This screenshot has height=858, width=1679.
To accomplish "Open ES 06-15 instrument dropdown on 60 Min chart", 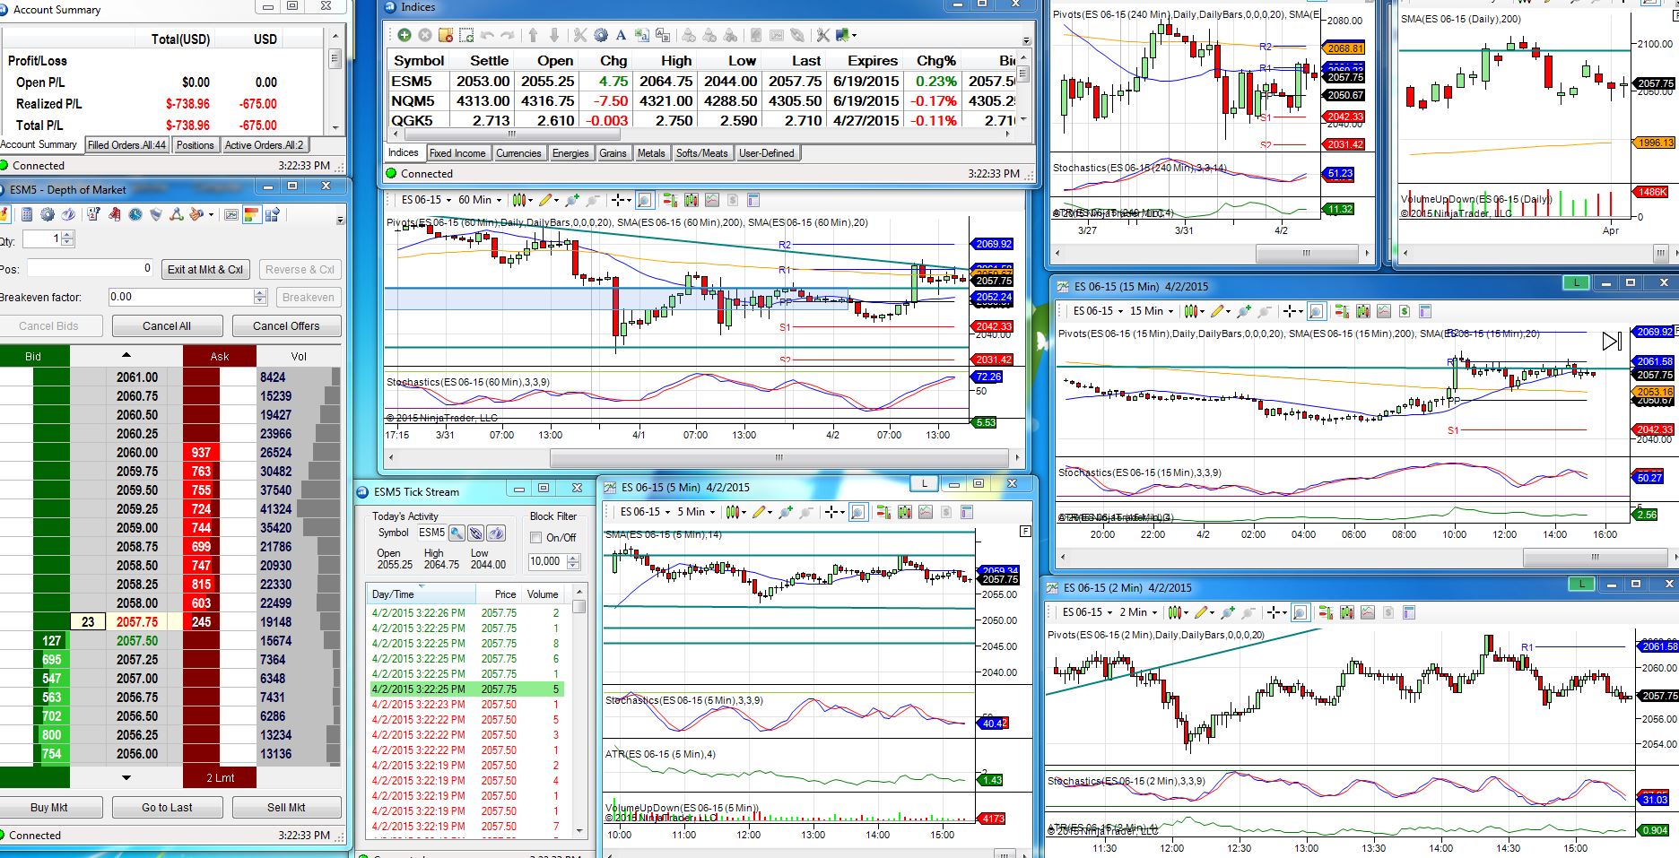I will click(426, 200).
